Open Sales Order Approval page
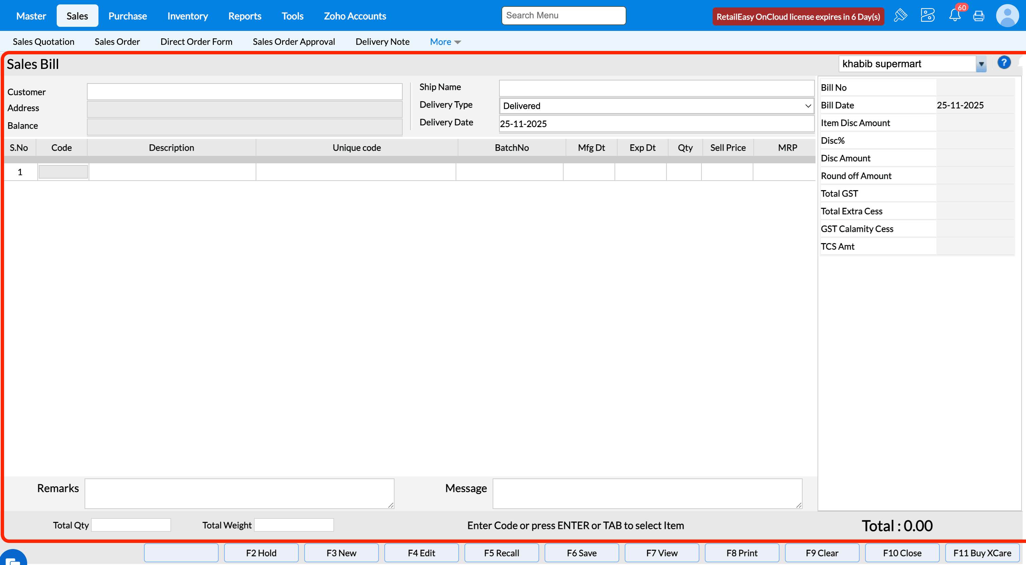1026x565 pixels. [294, 42]
